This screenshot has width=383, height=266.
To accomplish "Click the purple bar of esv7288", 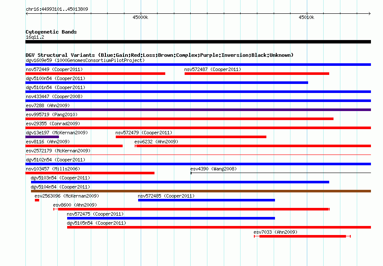I will pos(198,110).
